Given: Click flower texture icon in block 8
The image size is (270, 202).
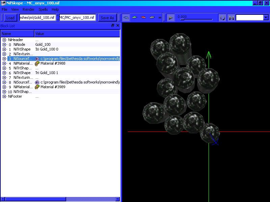Looking at the screenshot, I should pos(37,82).
